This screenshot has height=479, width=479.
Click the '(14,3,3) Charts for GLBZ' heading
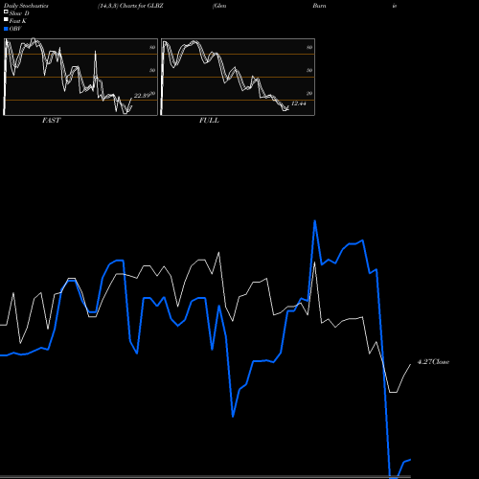click(x=130, y=6)
